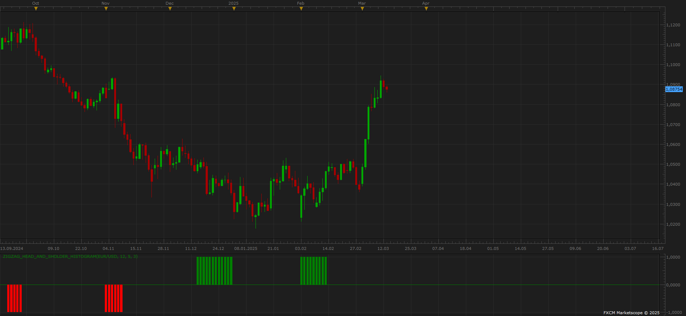Click the 14.02 date label

(328, 248)
